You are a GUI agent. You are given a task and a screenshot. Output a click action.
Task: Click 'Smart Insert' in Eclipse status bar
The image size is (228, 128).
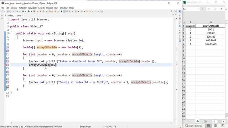point(85,127)
